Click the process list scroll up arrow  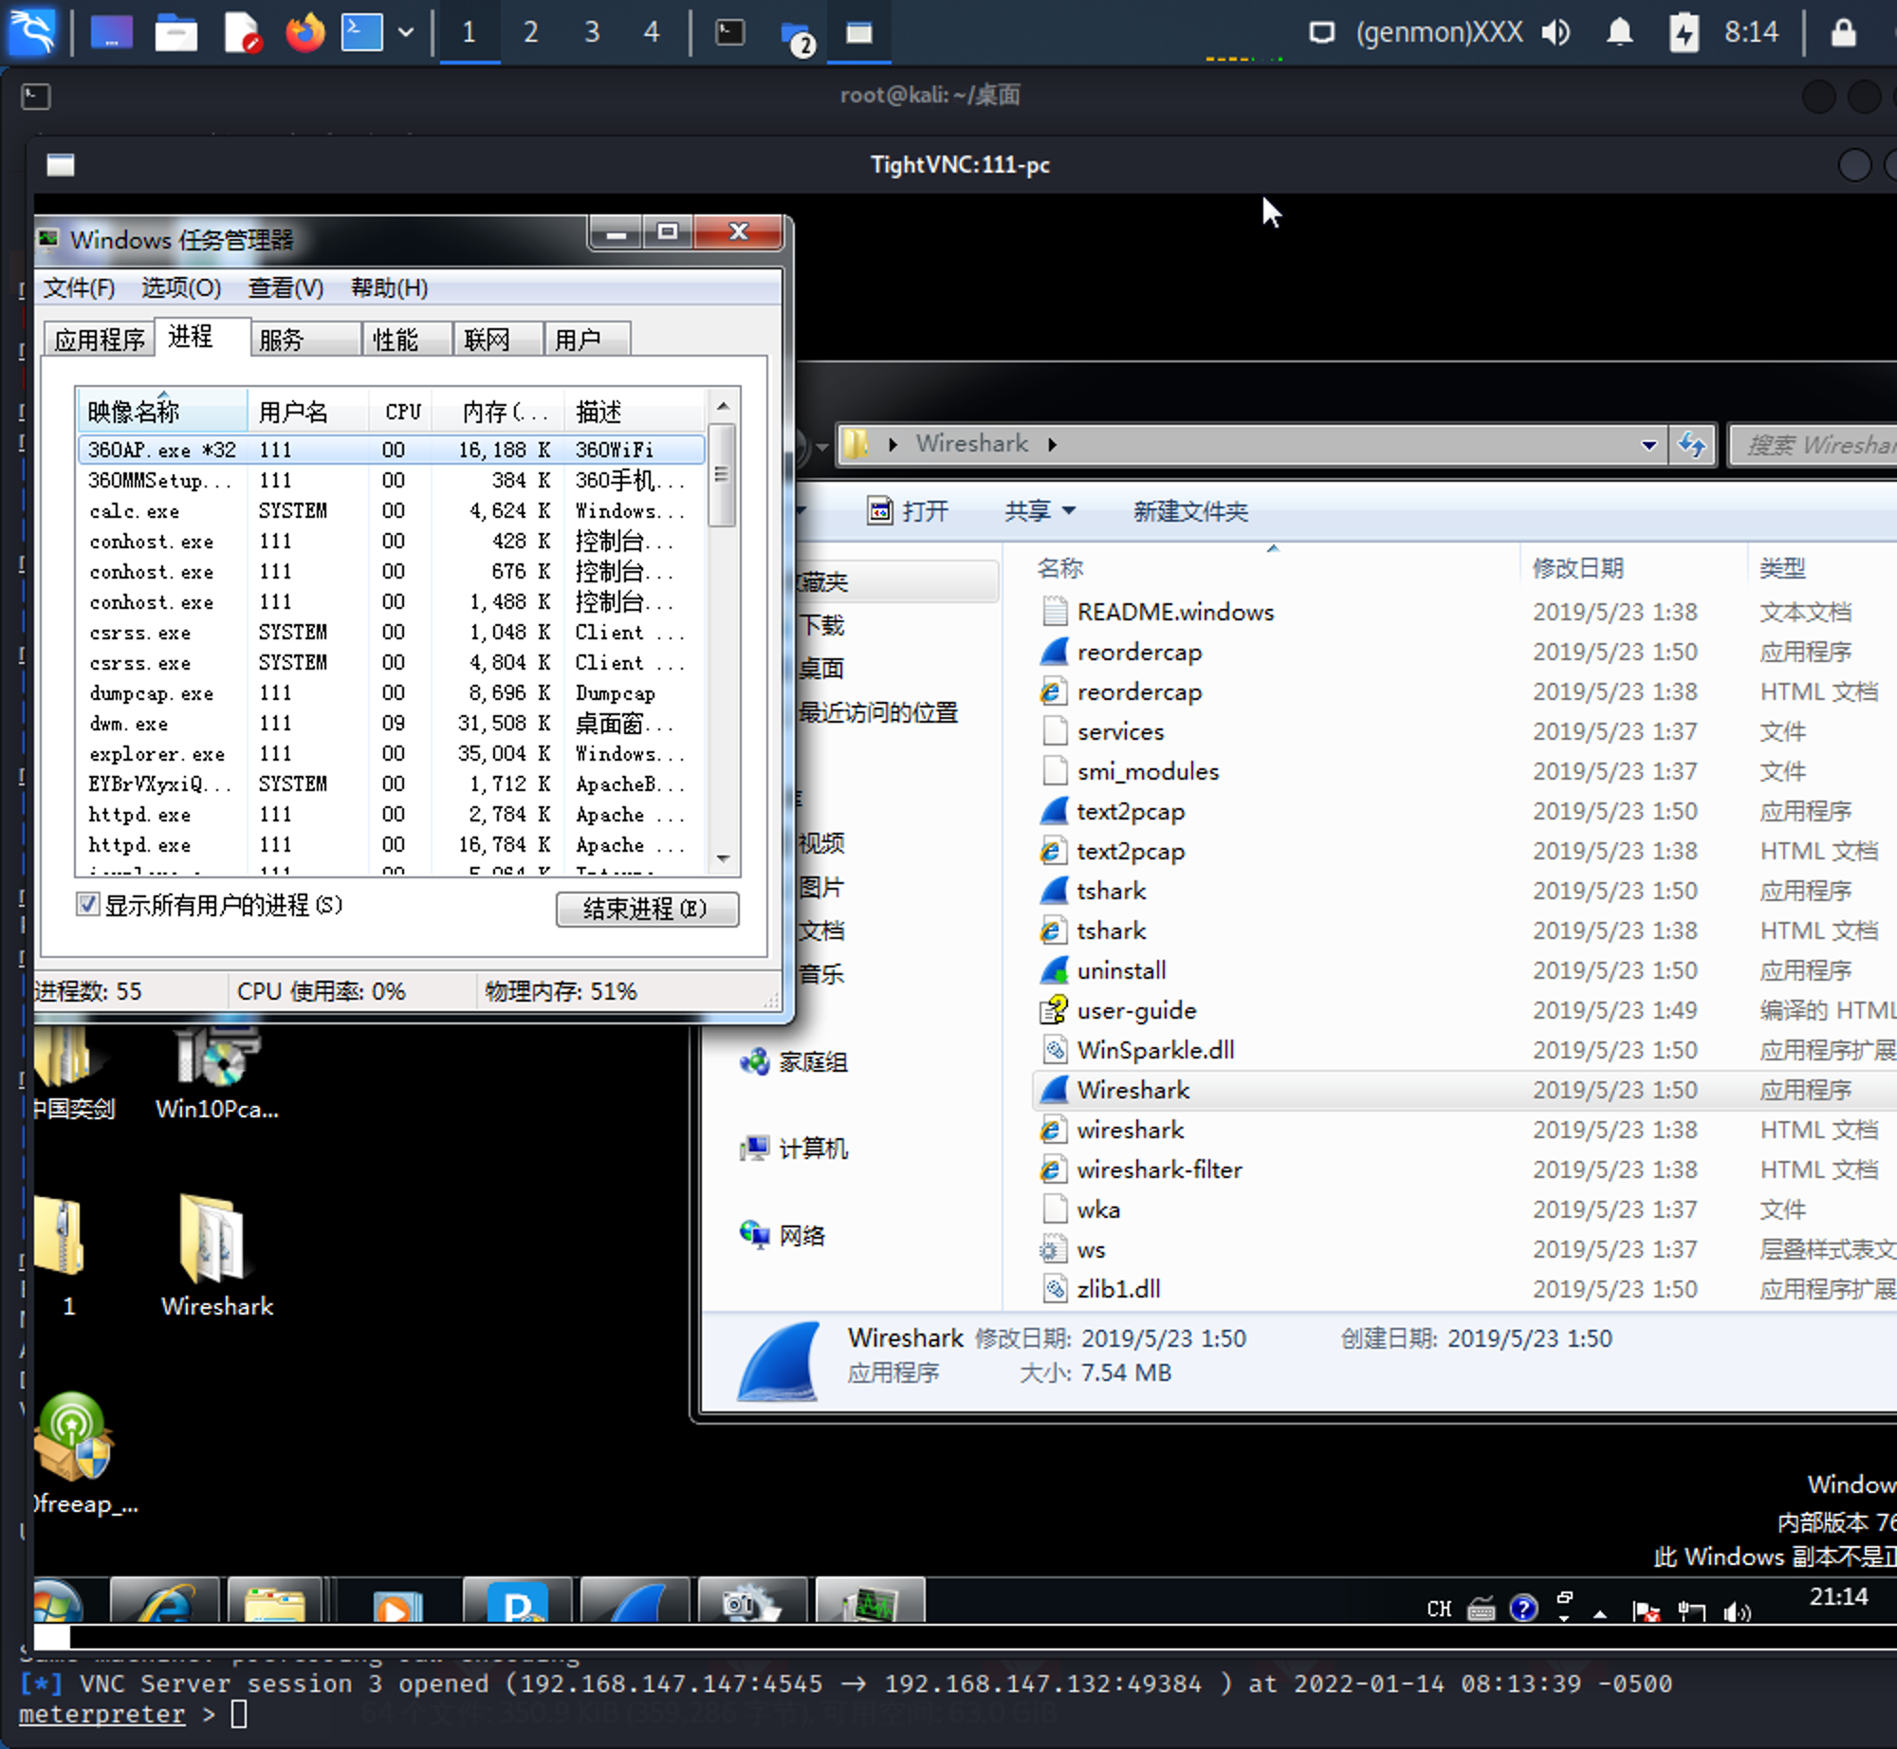tap(723, 406)
